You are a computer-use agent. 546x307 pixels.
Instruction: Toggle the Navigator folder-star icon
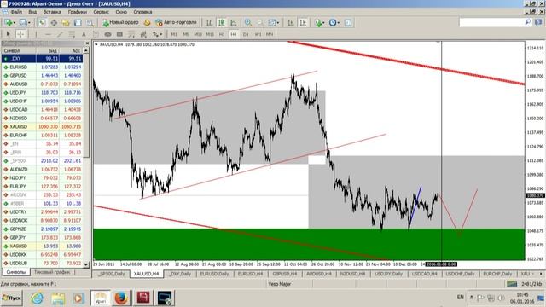point(66,23)
